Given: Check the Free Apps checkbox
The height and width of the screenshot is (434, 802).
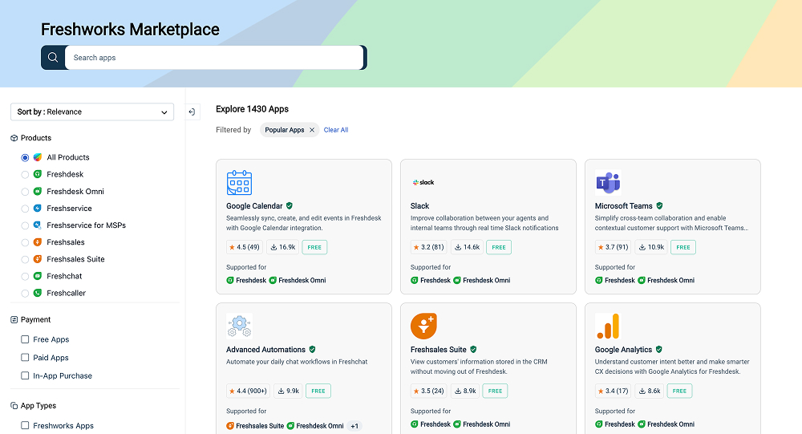Looking at the screenshot, I should [25, 339].
